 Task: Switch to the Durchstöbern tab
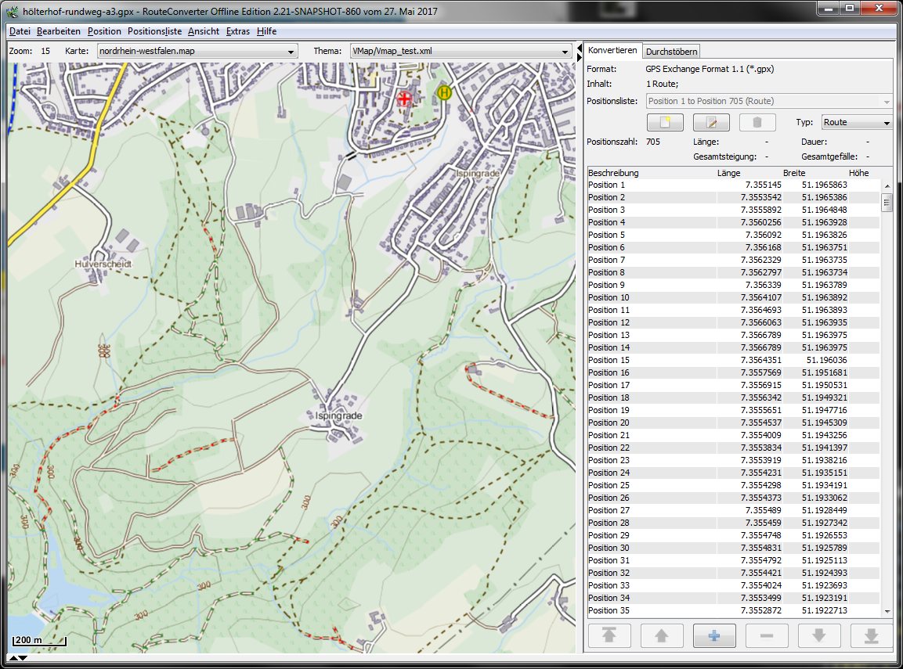pyautogui.click(x=671, y=52)
